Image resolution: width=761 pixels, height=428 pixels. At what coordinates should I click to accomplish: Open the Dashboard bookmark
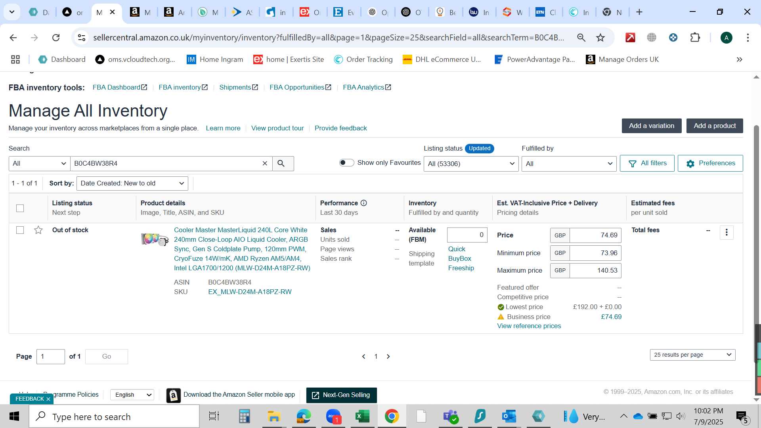(x=61, y=59)
